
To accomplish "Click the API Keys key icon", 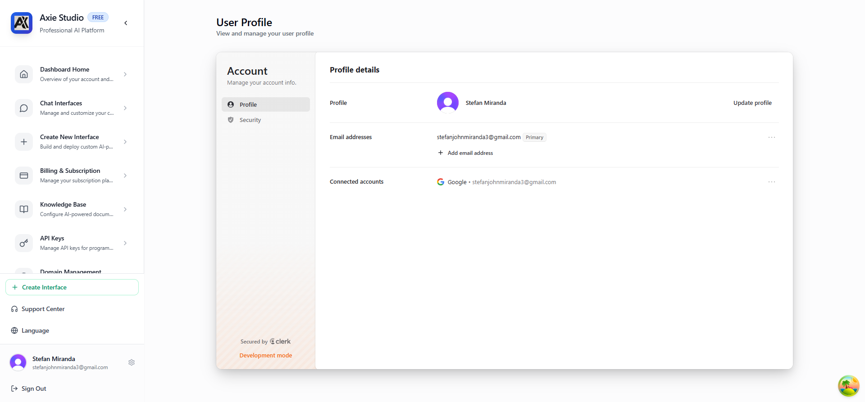I will (x=24, y=243).
